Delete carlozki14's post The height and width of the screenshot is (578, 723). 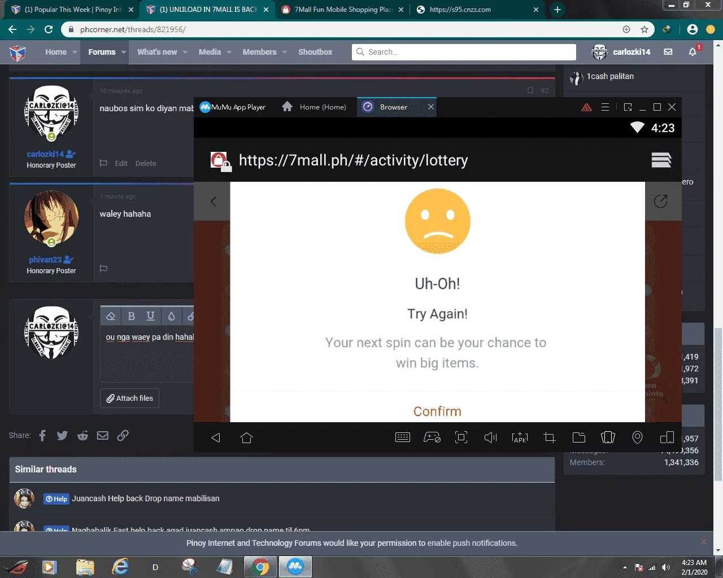(146, 163)
